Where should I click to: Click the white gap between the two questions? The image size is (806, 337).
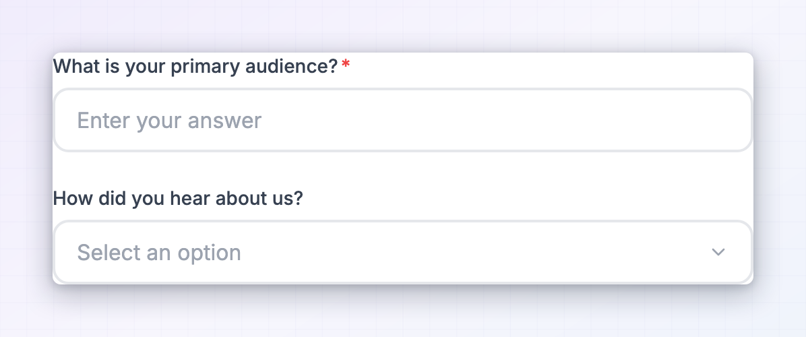(403, 170)
